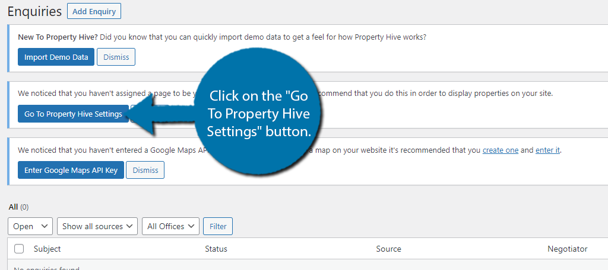608x270 pixels.
Task: Import Demo Data for Property Hive
Action: (56, 57)
